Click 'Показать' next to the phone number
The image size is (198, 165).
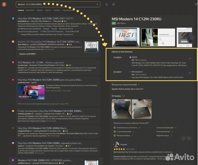point(60,31)
